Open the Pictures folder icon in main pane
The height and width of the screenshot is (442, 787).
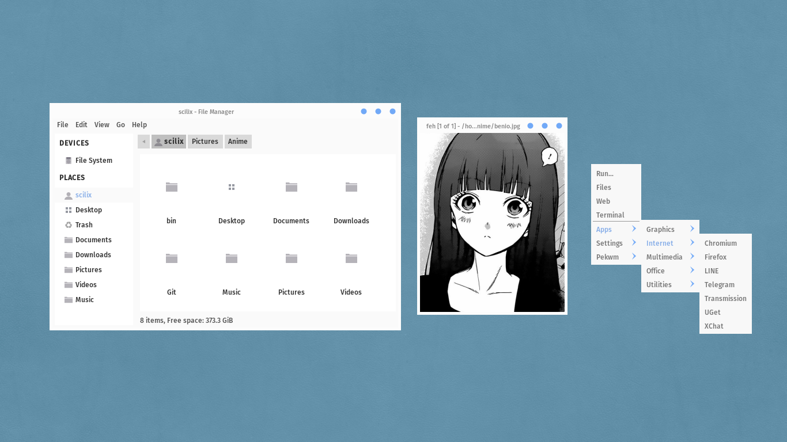click(x=292, y=258)
